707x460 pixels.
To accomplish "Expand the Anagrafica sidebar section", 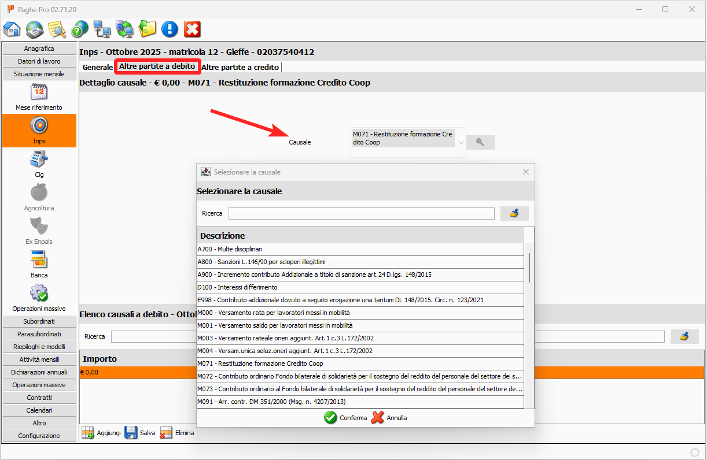I will click(x=39, y=49).
